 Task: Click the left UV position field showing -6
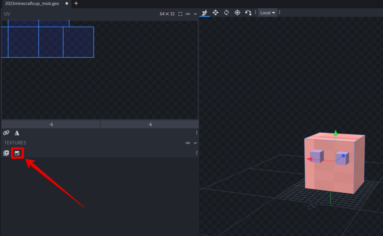tap(51, 125)
